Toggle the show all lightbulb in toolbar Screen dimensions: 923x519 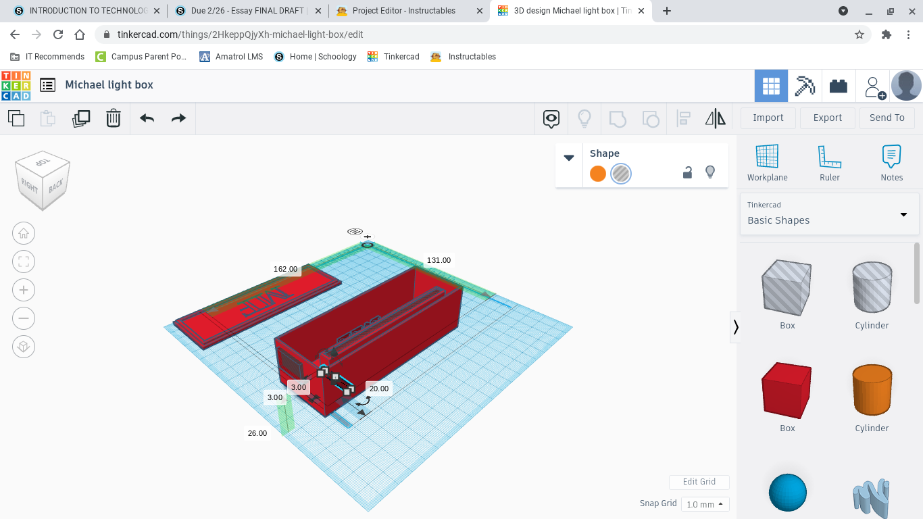584,119
